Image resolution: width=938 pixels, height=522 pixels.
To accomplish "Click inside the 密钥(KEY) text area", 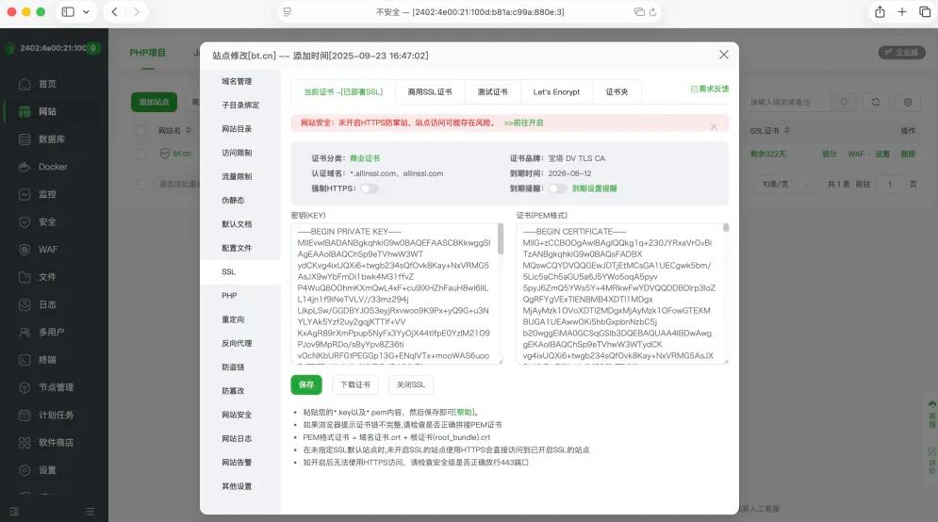I will [394, 292].
